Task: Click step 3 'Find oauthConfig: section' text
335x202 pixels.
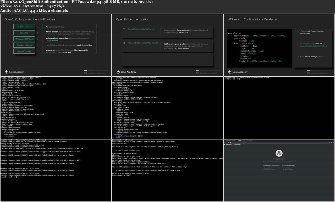Action: click(312, 57)
